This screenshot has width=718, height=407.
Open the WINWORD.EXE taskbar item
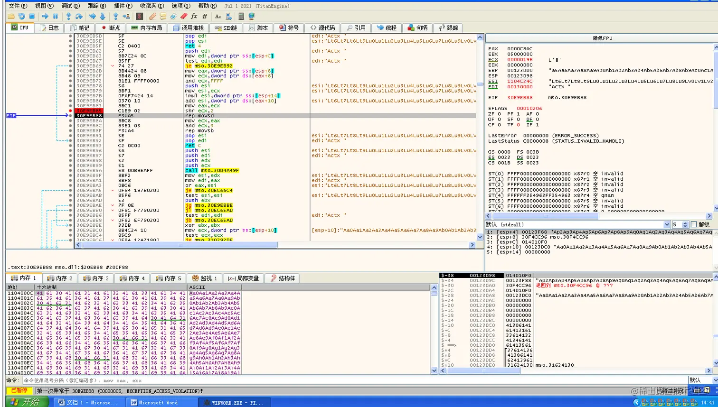(x=235, y=402)
